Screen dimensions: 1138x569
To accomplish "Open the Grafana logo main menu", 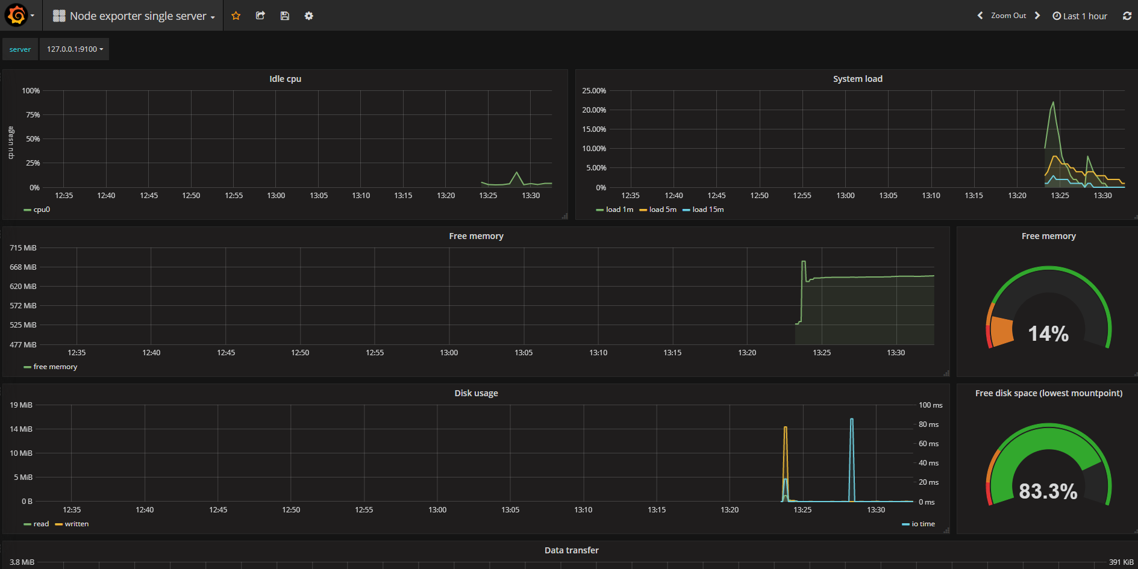I will tap(16, 15).
